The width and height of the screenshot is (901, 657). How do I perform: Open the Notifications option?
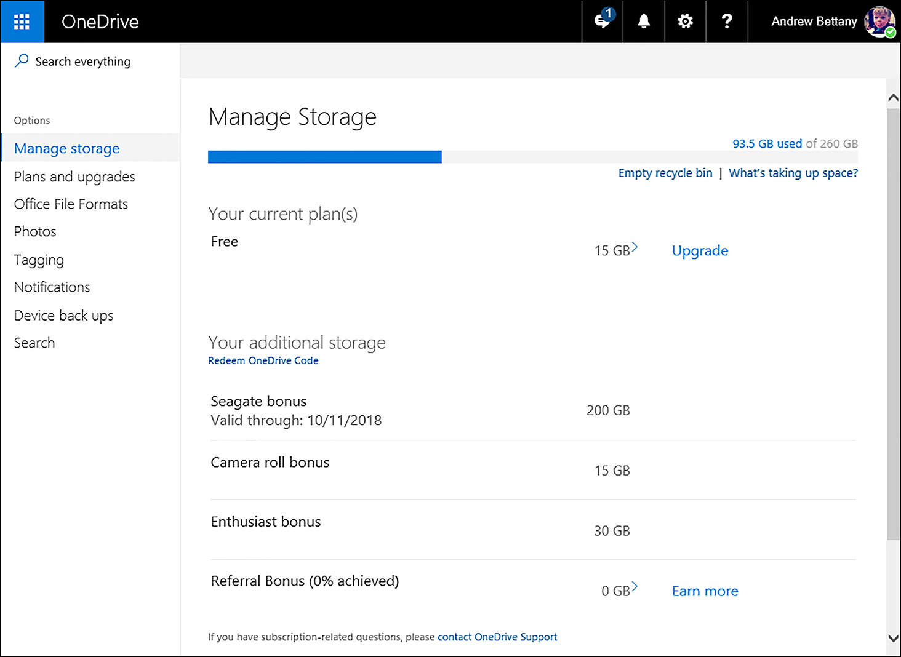(52, 287)
